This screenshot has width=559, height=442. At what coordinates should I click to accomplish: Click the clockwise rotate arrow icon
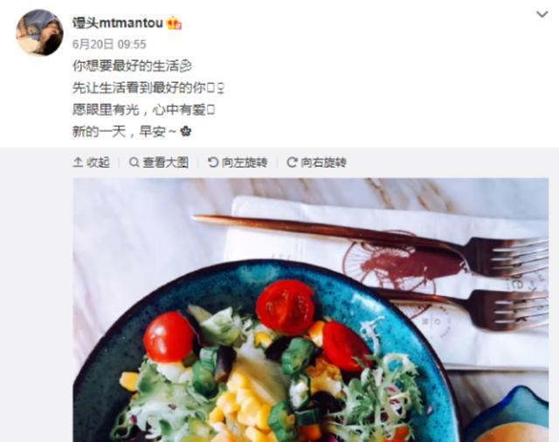point(292,162)
